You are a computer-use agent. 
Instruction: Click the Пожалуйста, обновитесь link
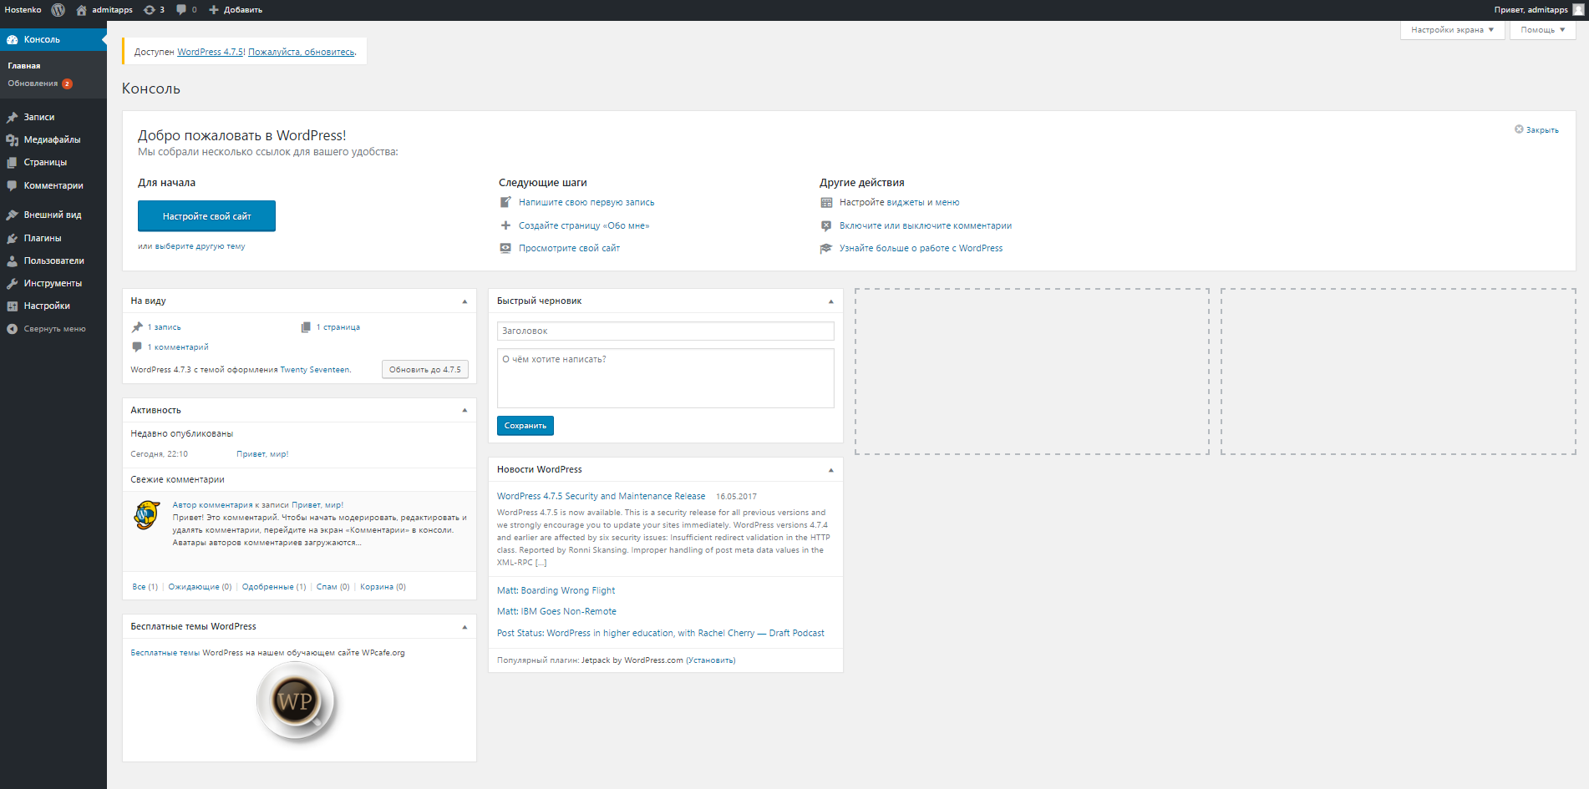click(x=302, y=52)
